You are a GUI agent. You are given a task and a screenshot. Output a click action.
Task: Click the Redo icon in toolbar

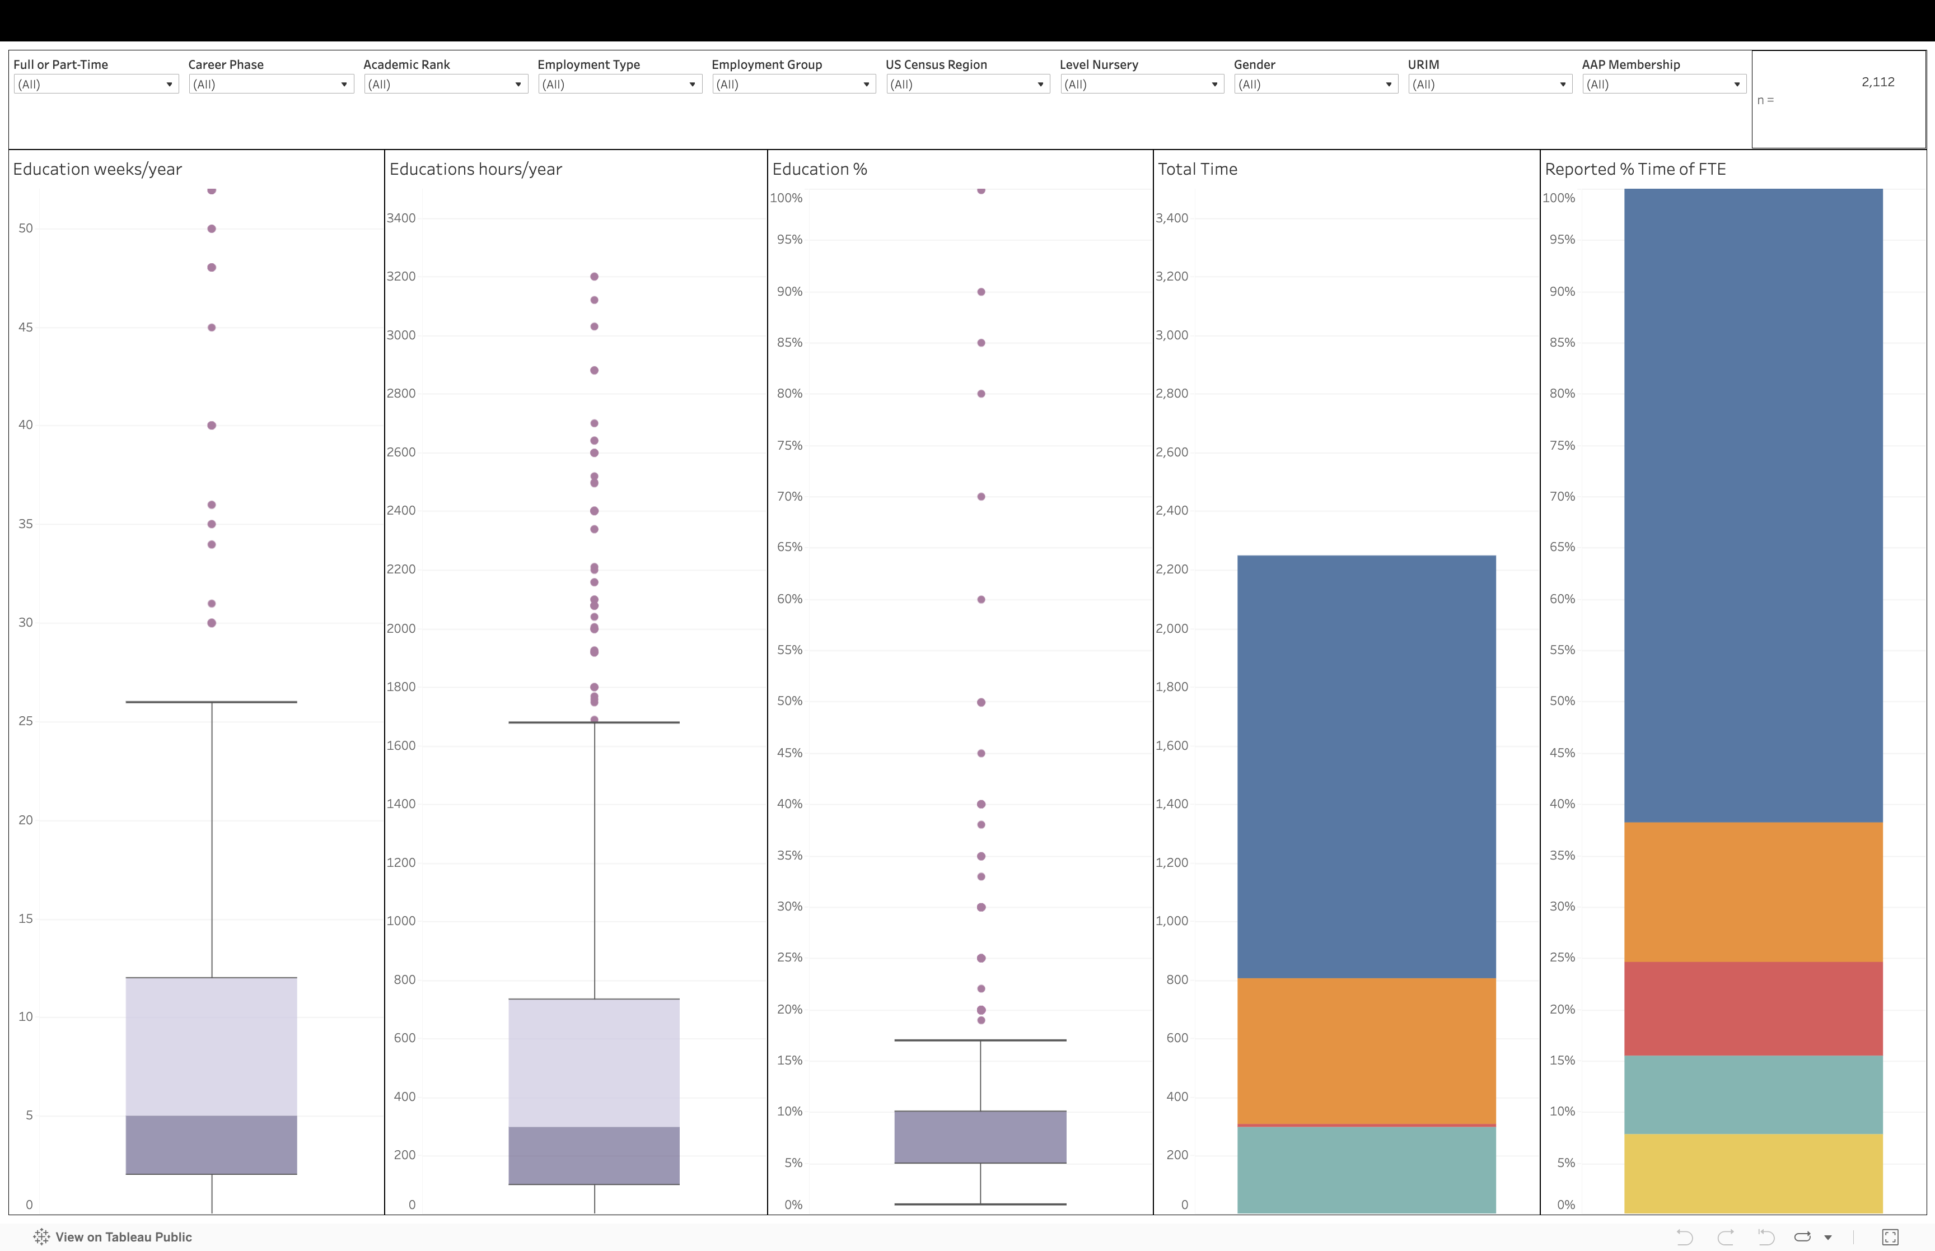(x=1726, y=1237)
